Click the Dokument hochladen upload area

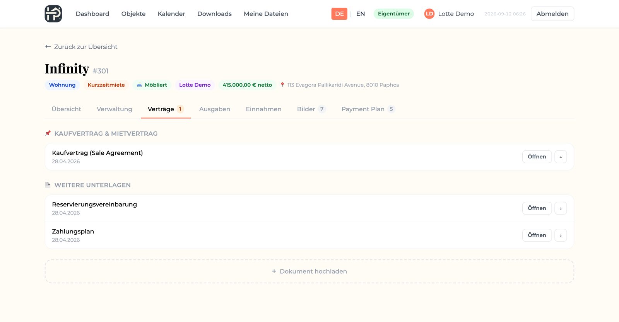309,271
